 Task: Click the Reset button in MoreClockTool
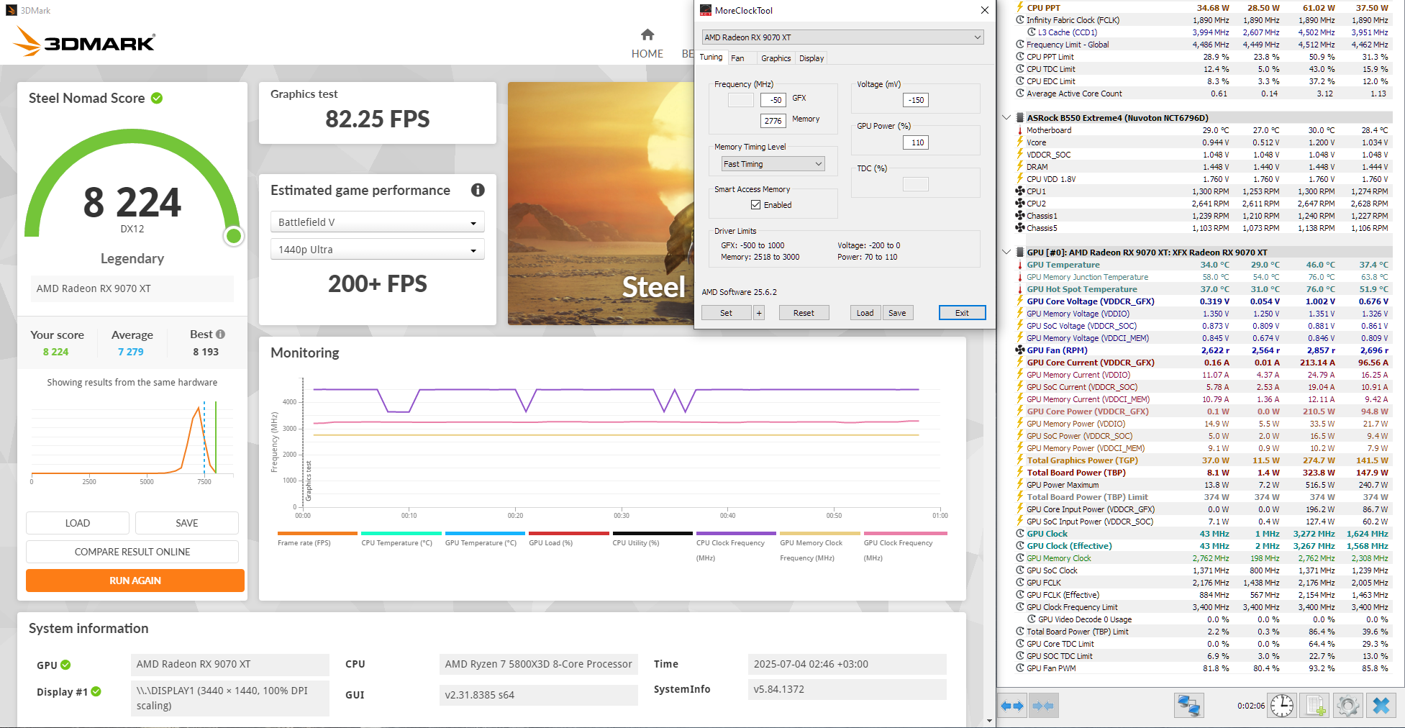[804, 313]
